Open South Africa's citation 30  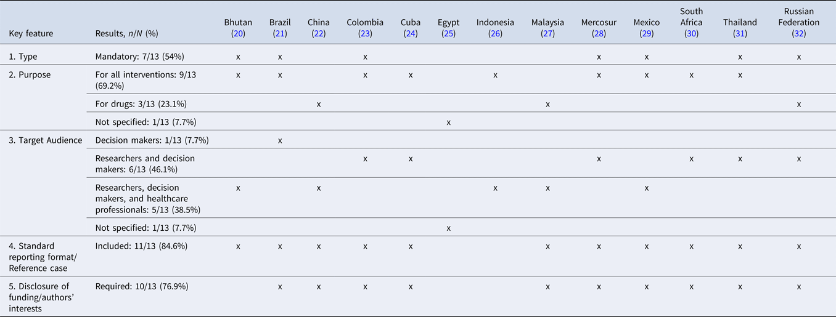point(691,34)
